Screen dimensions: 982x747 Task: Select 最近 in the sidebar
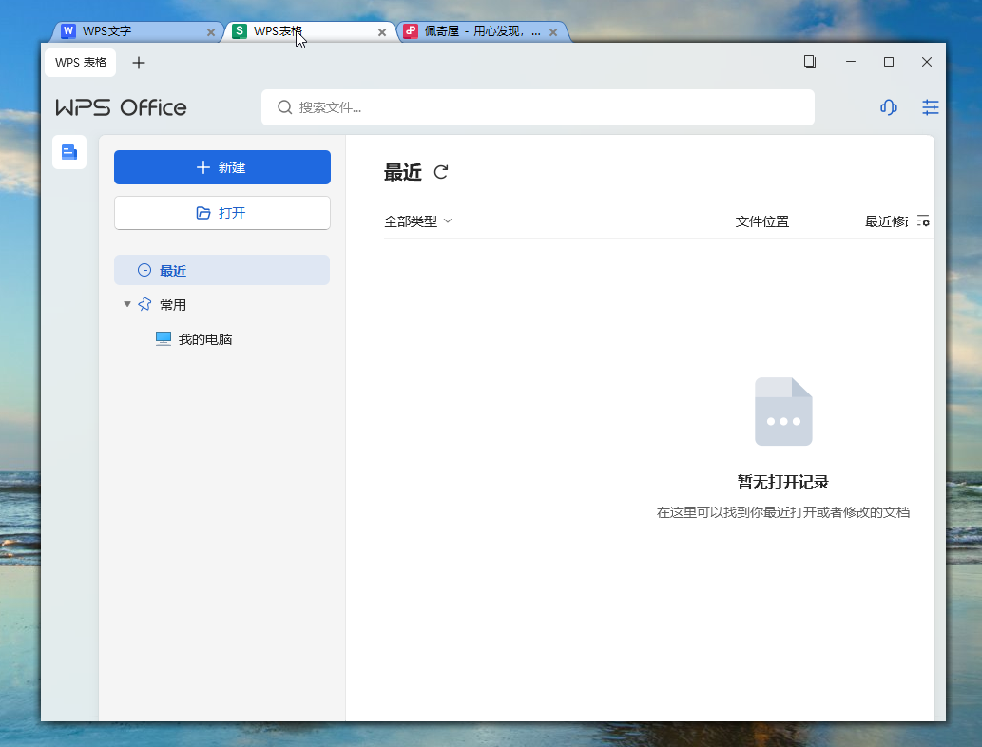tap(221, 271)
